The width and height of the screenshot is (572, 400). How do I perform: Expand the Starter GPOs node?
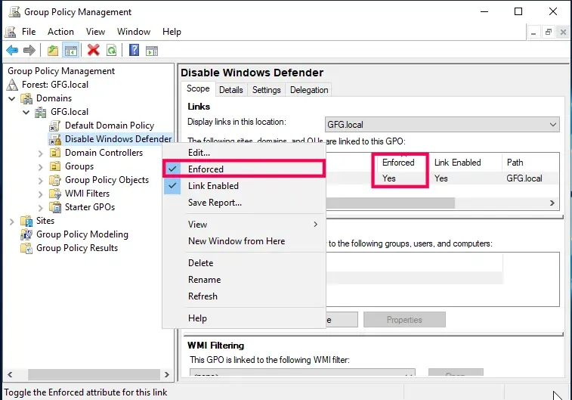click(x=41, y=208)
